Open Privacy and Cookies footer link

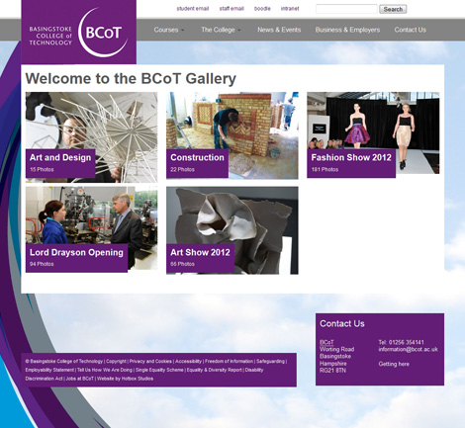(150, 362)
